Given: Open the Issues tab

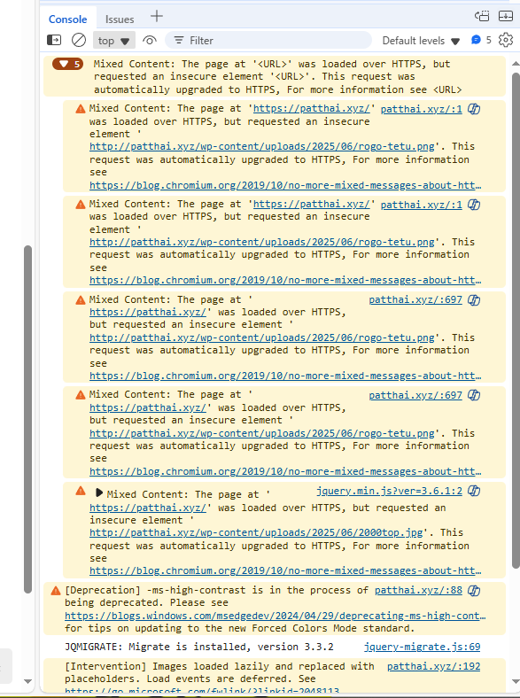Looking at the screenshot, I should coord(120,19).
